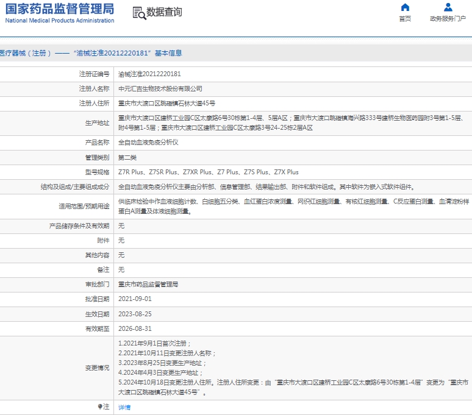Select registration number 渝械注准20212220181 value
Viewport: 472px width, 415px height.
[x=149, y=74]
